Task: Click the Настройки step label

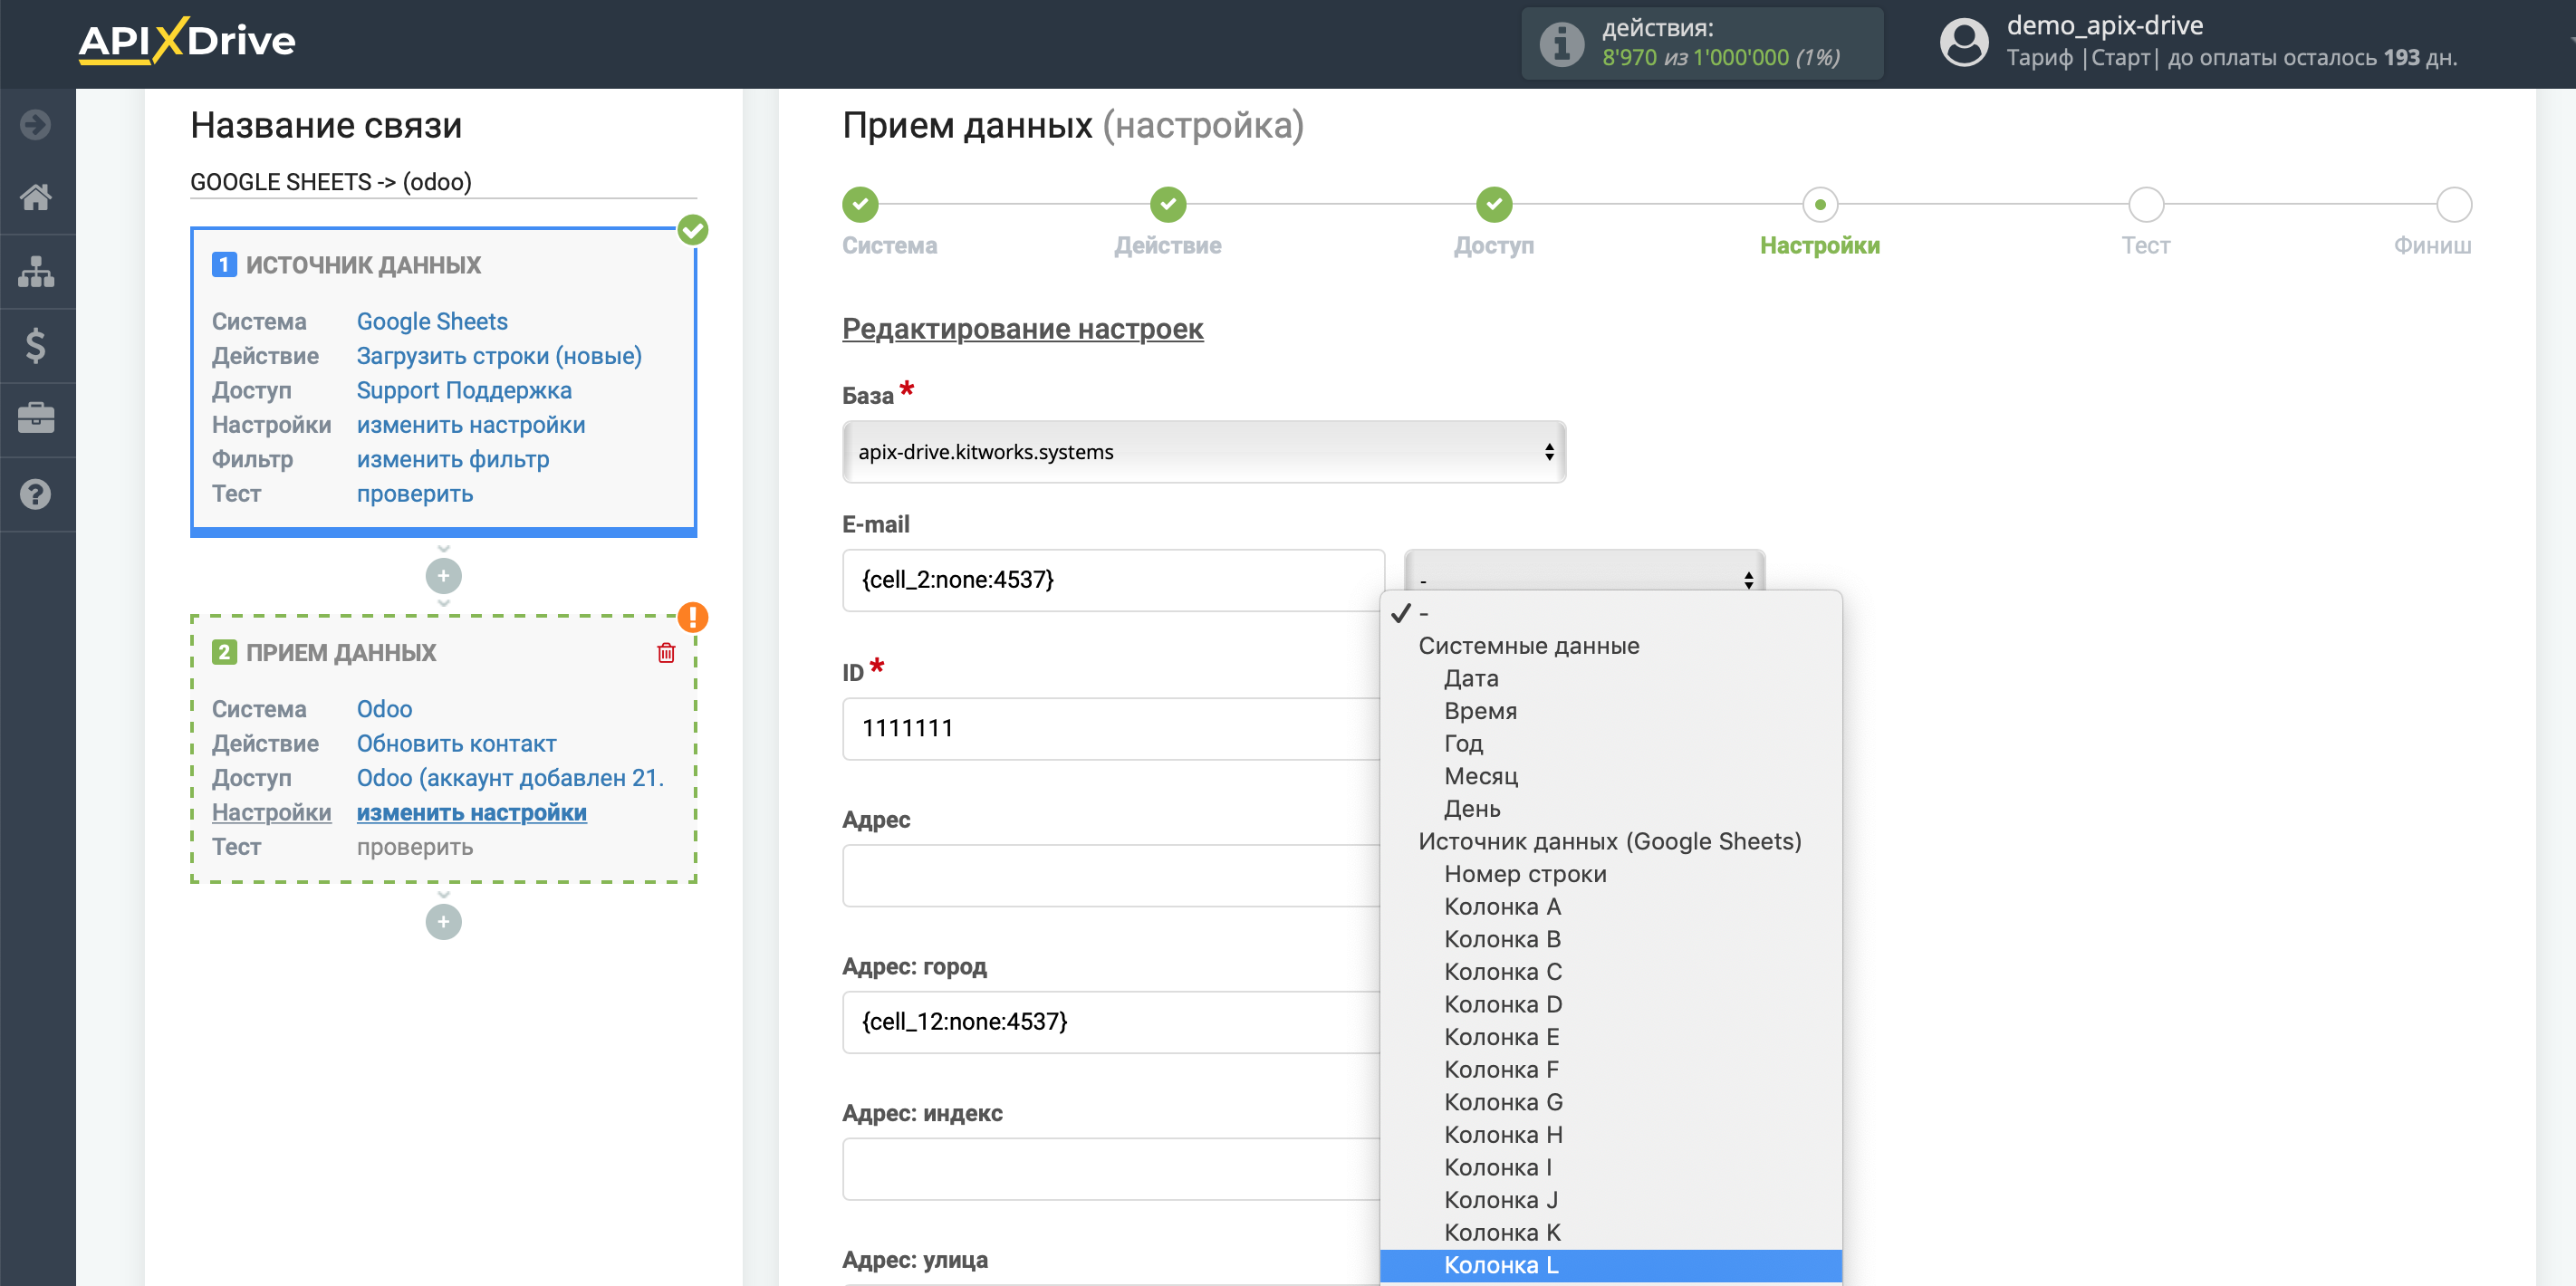Action: point(1819,246)
